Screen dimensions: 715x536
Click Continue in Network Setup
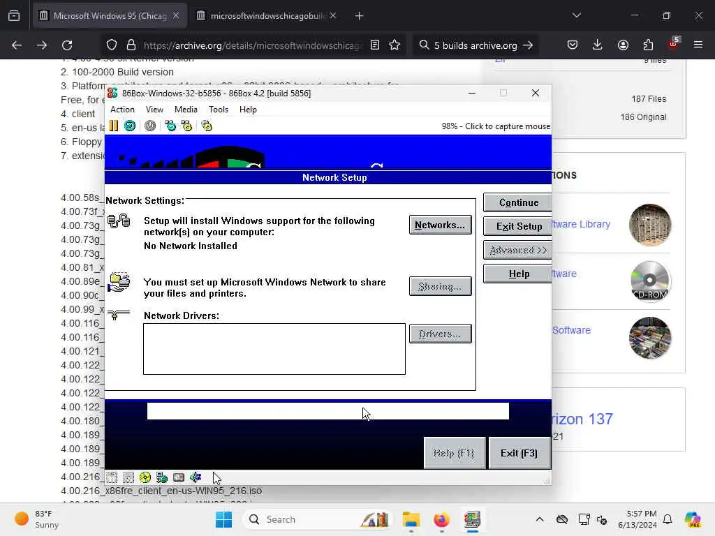click(x=517, y=202)
